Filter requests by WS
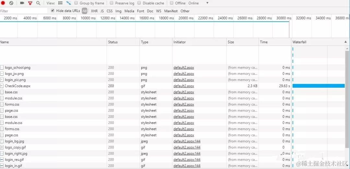This screenshot has width=350, height=169. coord(158,11)
